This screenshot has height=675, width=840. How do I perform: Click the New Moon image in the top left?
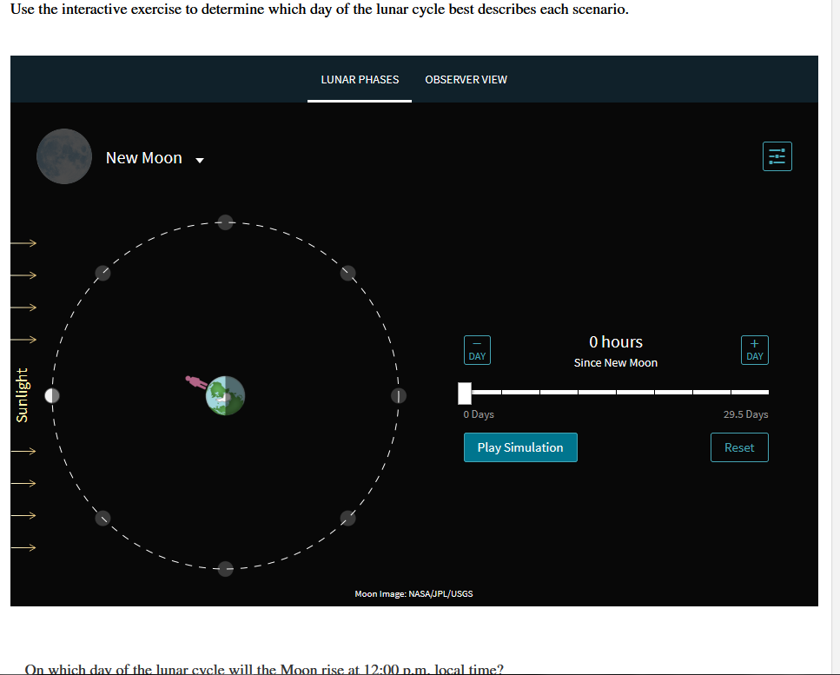click(x=63, y=156)
